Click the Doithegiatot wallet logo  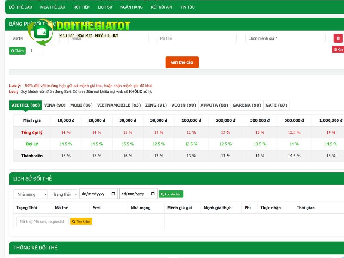coord(41,32)
